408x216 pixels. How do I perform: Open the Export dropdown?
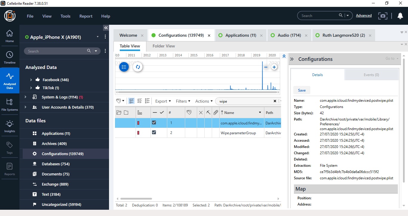click(162, 101)
